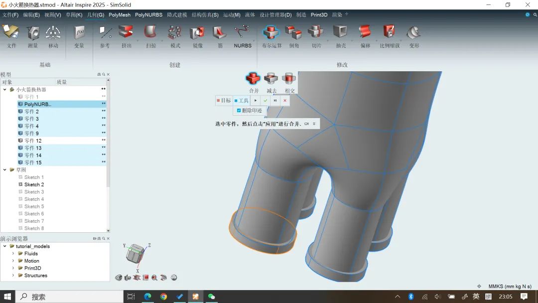Select 零件 12 in the model tree
Image resolution: width=538 pixels, height=303 pixels.
point(33,141)
